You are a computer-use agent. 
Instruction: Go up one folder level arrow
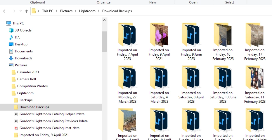27,11
